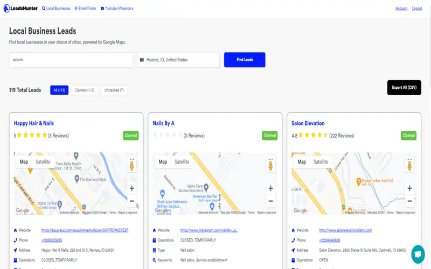Screen dimensions: 431x269
Task: Zoom in on Happy Hair & Nails map
Action: pyautogui.click(x=131, y=188)
